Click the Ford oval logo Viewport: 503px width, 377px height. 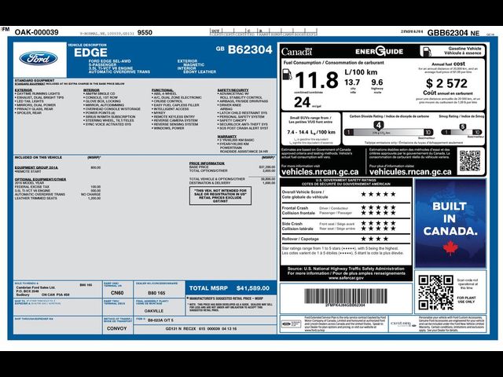[38, 58]
